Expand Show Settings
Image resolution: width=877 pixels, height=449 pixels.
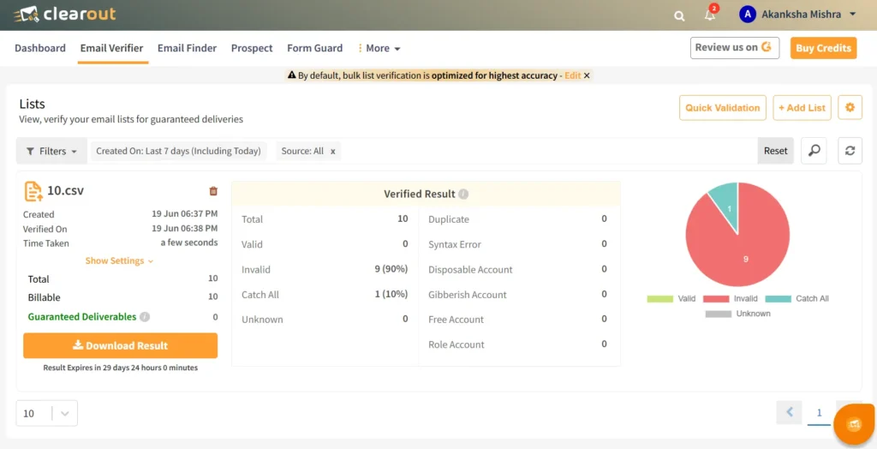pyautogui.click(x=119, y=260)
